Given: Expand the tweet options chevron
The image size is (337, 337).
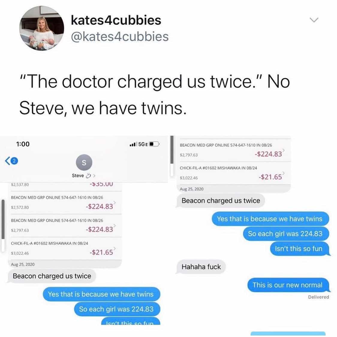Looking at the screenshot, I should (314, 20).
